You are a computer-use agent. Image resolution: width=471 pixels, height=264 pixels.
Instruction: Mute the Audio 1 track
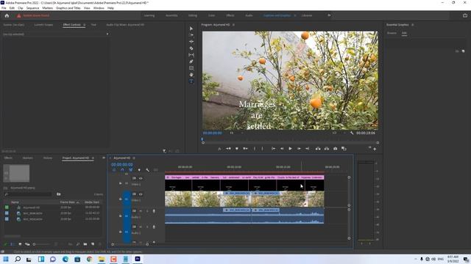pyautogui.click(x=141, y=211)
